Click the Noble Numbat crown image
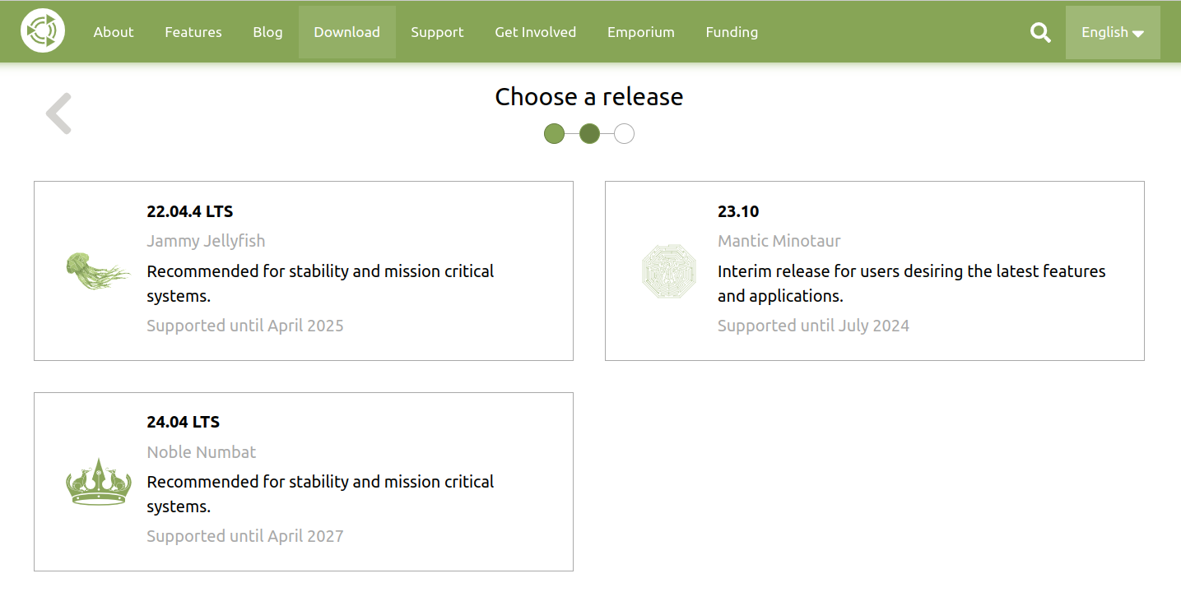 pos(98,482)
